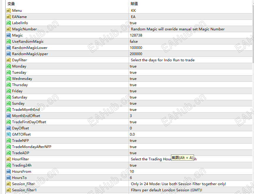Click the integer icon beside Magic
The image size is (254, 194).
coord(9,35)
